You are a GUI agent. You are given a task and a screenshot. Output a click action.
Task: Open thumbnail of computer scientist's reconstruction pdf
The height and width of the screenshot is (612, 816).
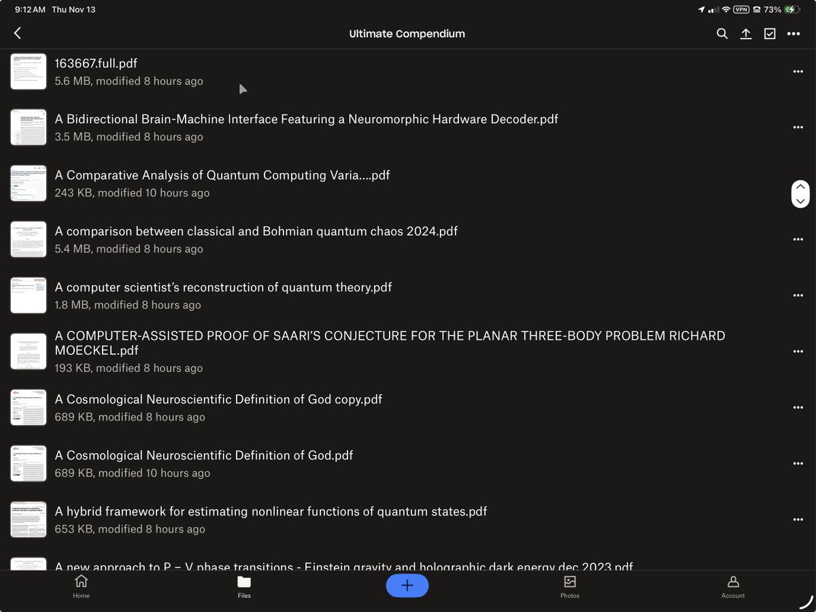point(29,295)
